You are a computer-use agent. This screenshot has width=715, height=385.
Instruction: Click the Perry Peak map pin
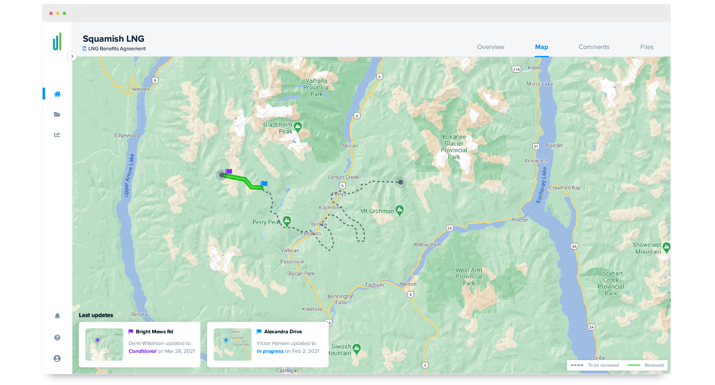287,221
